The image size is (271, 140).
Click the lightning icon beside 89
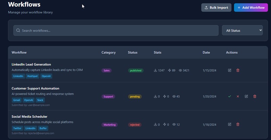click(169, 70)
